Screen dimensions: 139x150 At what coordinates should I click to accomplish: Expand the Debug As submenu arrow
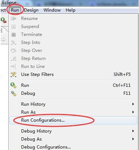point(133,139)
